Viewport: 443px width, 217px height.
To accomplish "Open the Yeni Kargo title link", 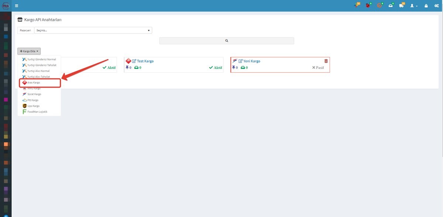I will (252, 61).
